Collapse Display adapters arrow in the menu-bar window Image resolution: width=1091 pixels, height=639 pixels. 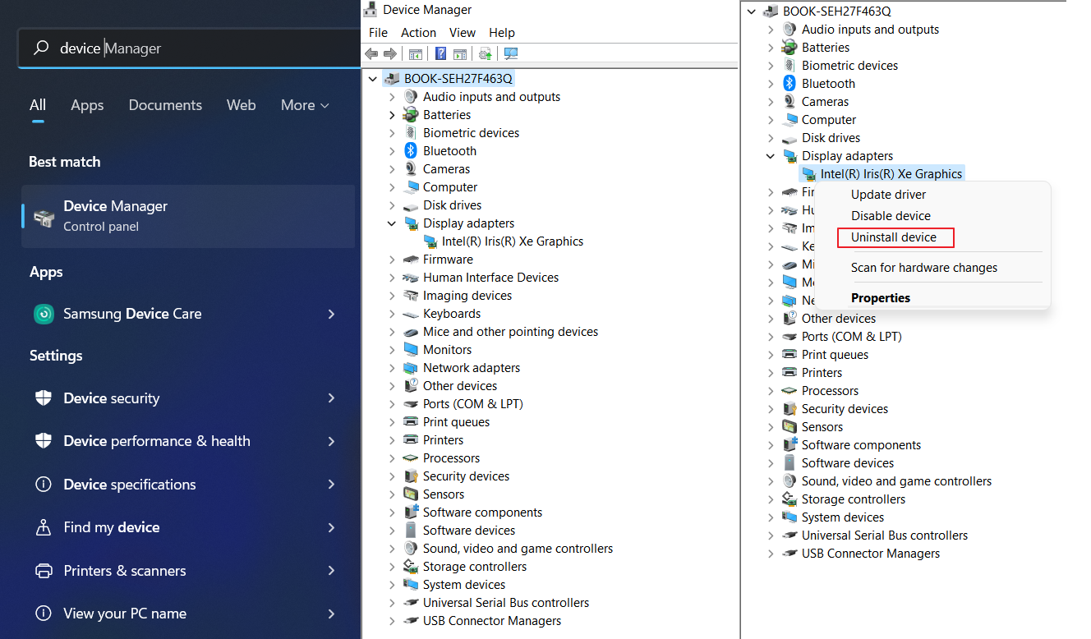tap(392, 223)
